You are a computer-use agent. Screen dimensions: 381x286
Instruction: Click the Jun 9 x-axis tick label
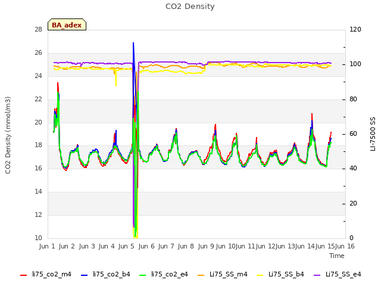(x=206, y=246)
